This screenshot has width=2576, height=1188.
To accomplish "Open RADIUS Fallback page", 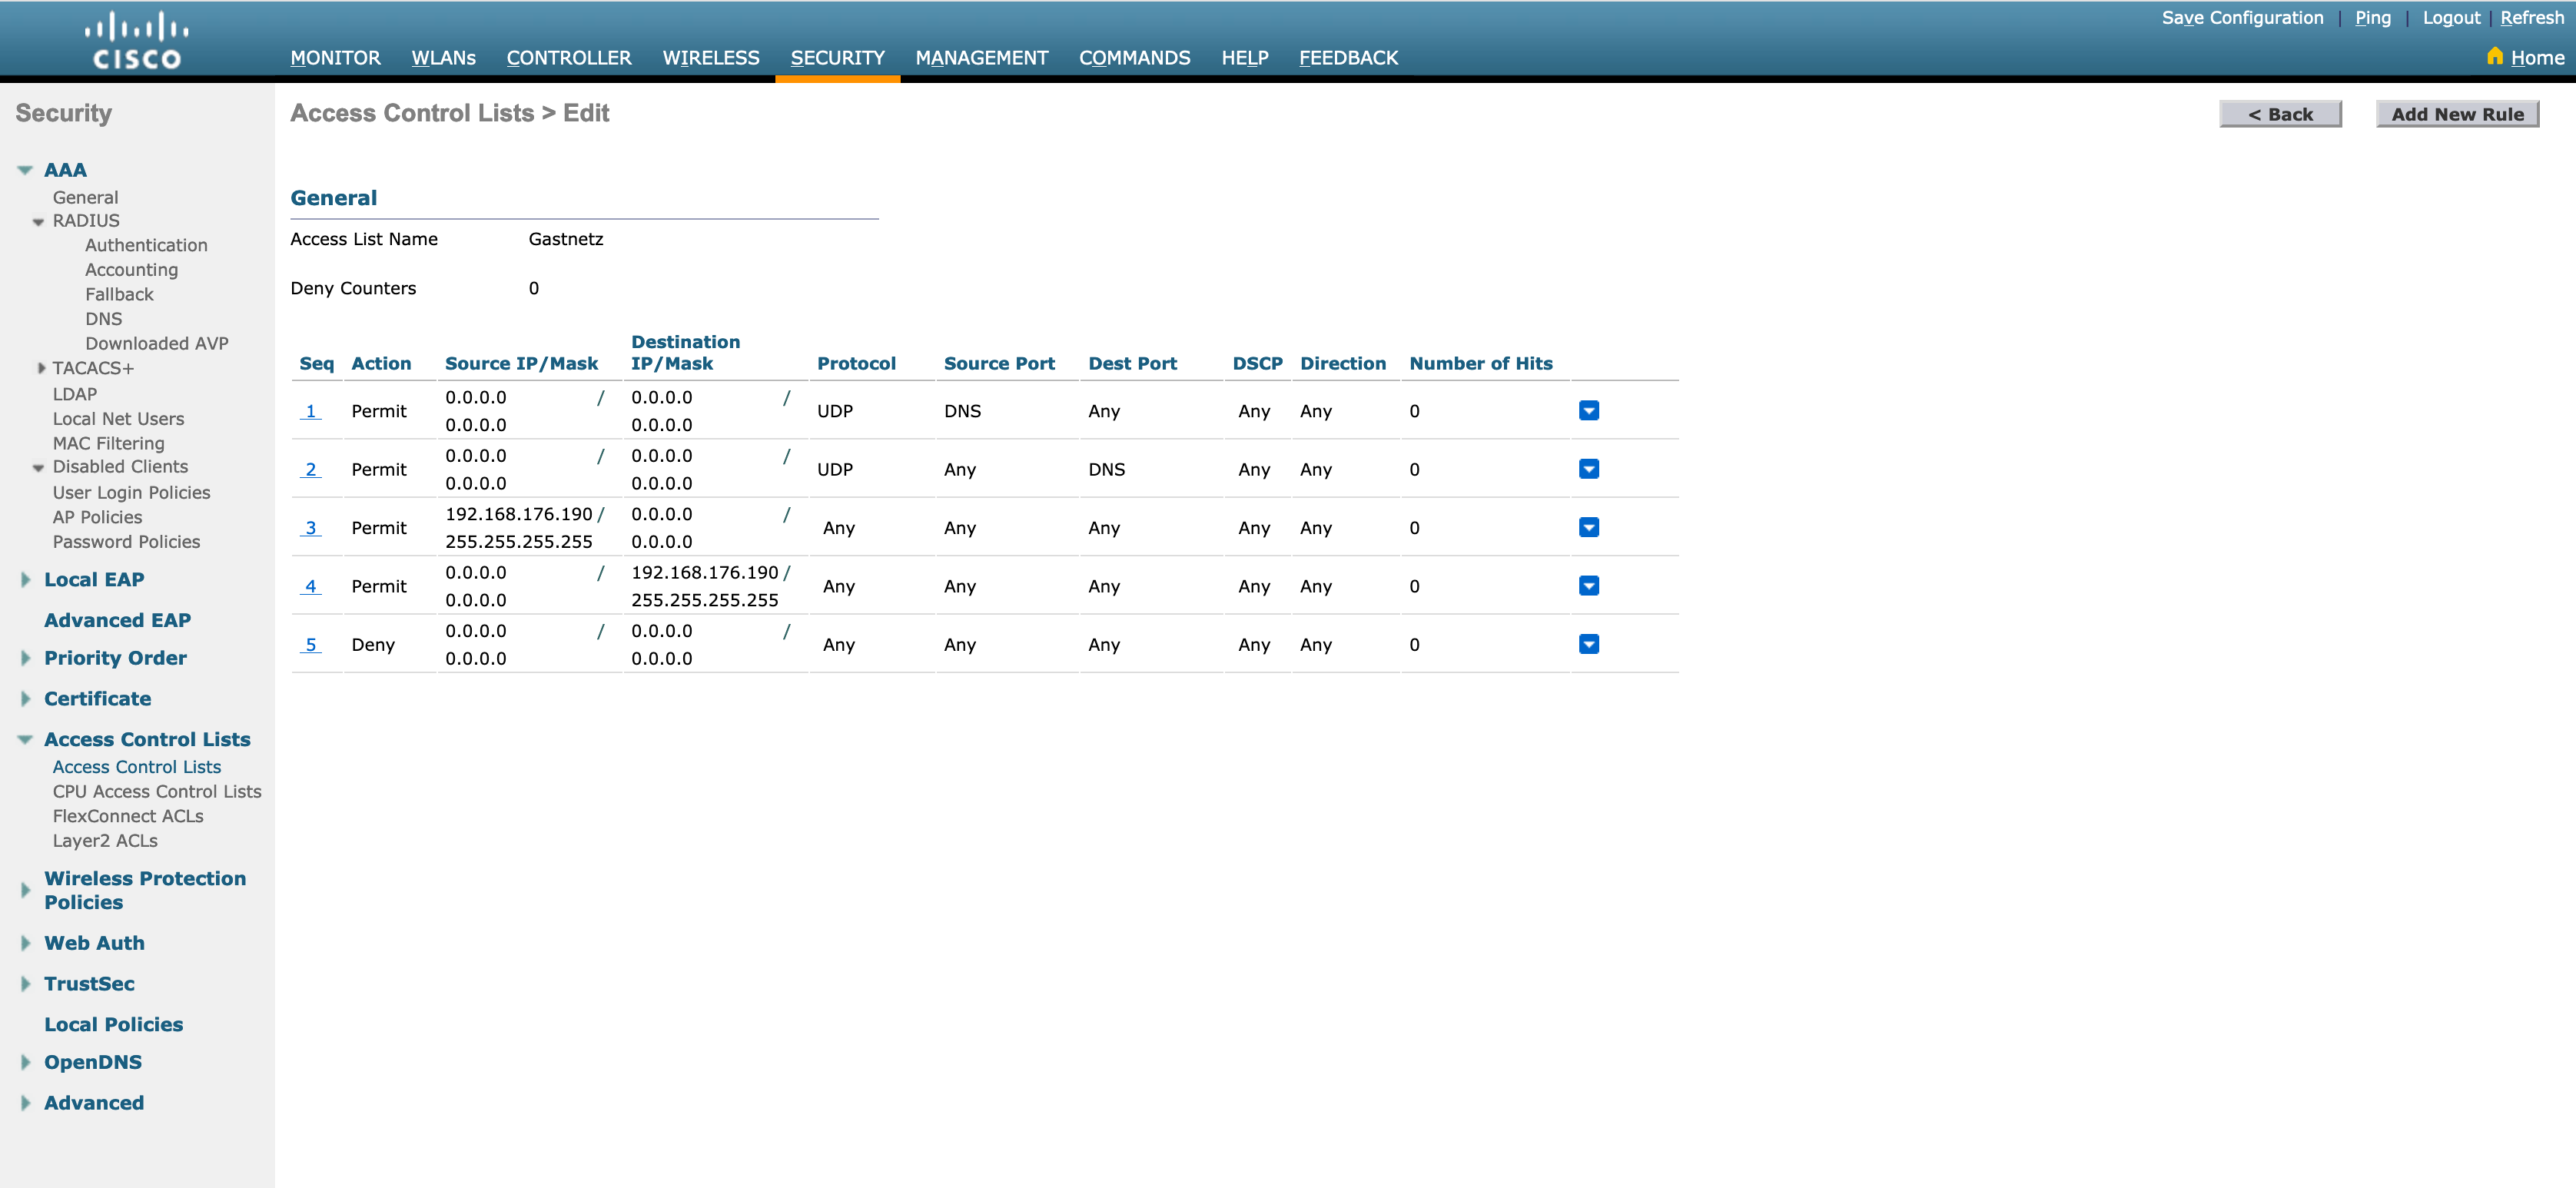I will tap(119, 294).
